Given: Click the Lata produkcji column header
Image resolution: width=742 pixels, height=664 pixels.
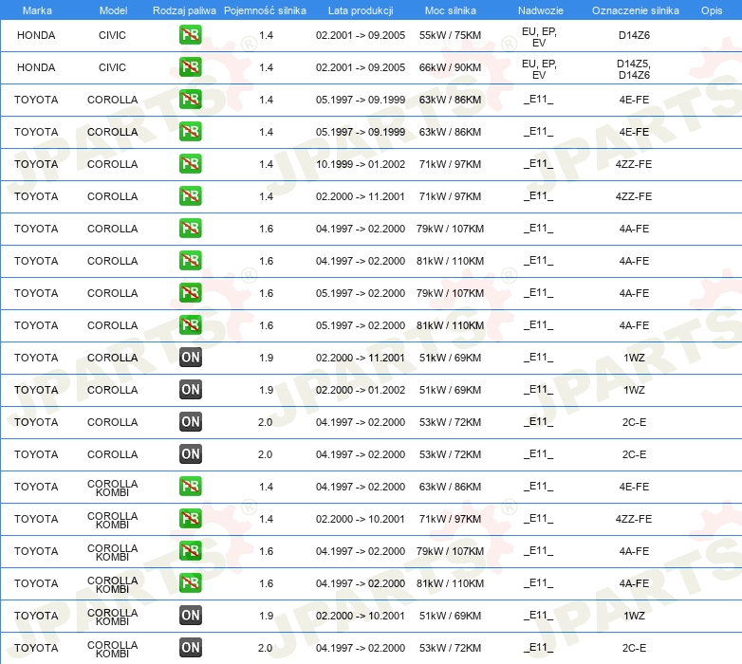Looking at the screenshot, I should [361, 10].
